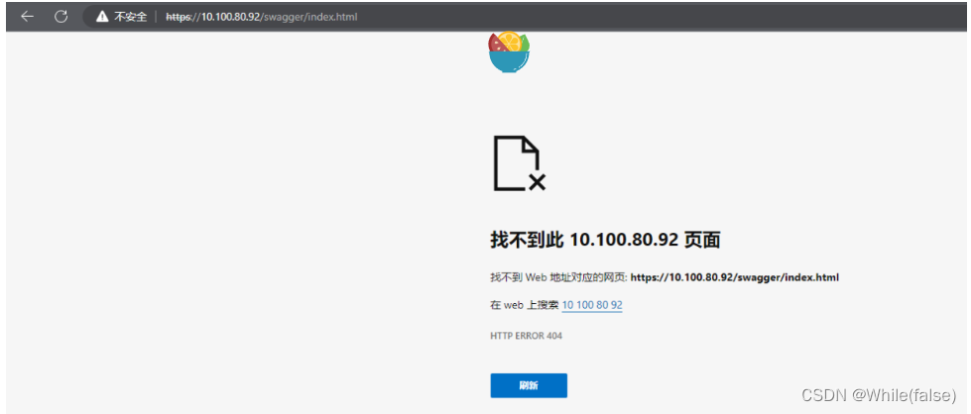Click the page-not-found document icon
The image size is (971, 414).
(519, 162)
